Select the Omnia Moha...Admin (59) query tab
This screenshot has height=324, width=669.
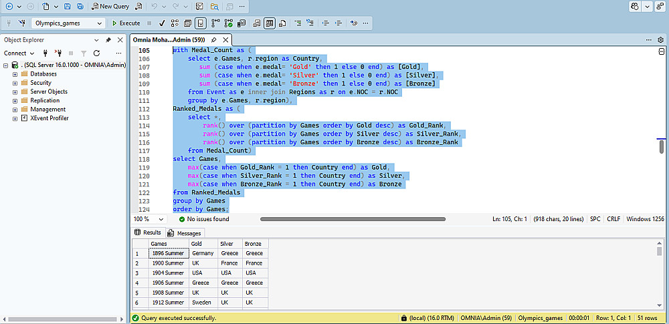(168, 39)
